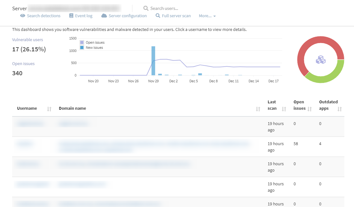This screenshot has width=354, height=207.
Task: Open Server configuration menu item
Action: point(128,16)
